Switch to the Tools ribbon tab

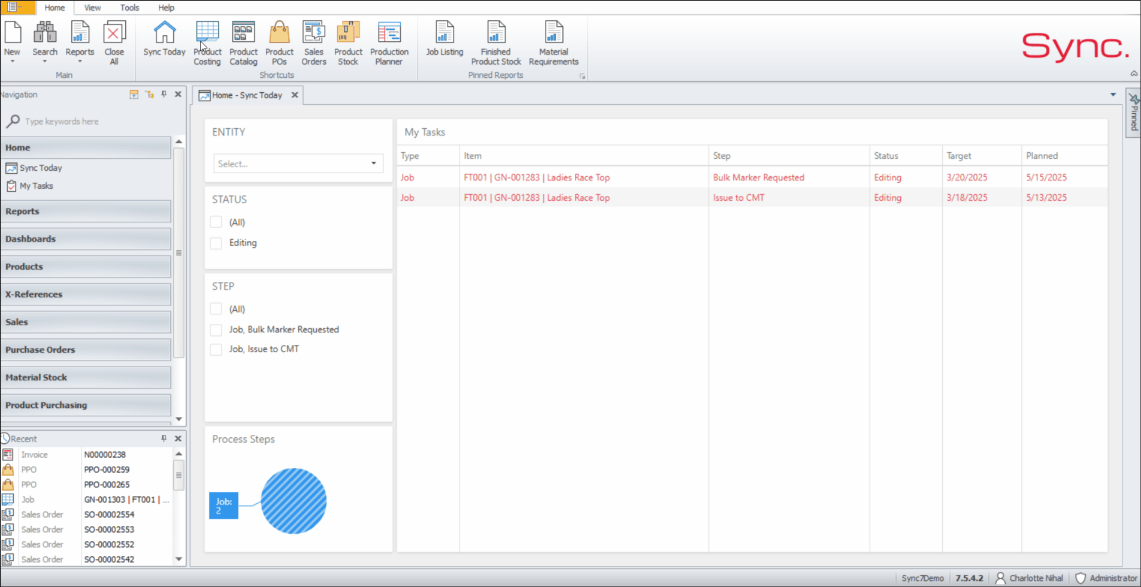[129, 8]
